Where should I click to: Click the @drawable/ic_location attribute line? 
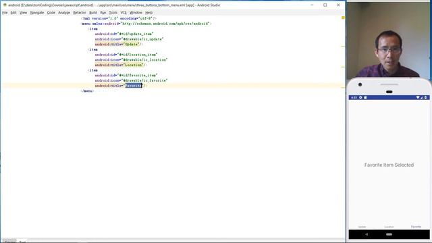[x=131, y=60]
